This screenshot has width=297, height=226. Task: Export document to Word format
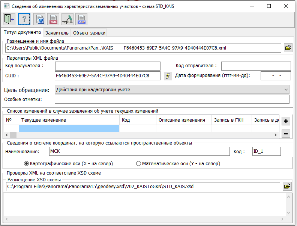pos(39,19)
